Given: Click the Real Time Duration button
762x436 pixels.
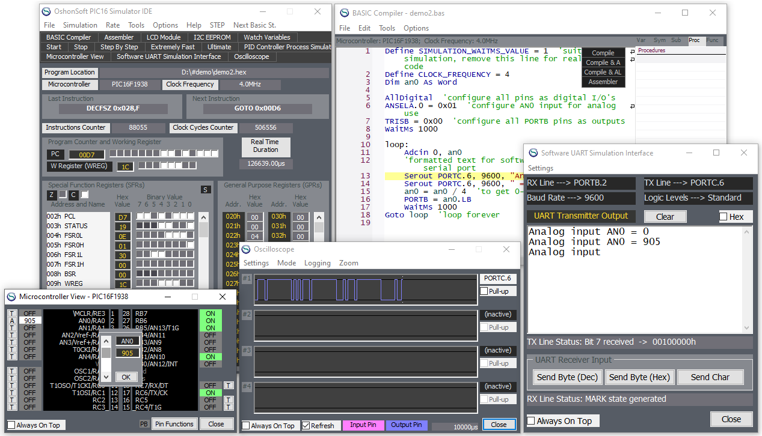Looking at the screenshot, I should [265, 146].
